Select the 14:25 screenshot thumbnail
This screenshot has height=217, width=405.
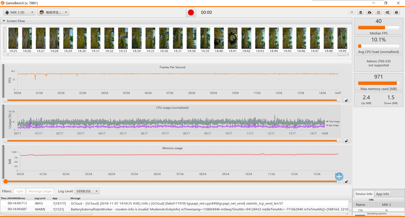point(13,38)
